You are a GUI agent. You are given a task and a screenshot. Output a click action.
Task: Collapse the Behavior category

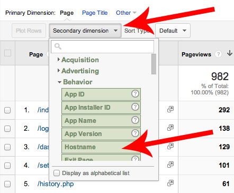coord(75,82)
